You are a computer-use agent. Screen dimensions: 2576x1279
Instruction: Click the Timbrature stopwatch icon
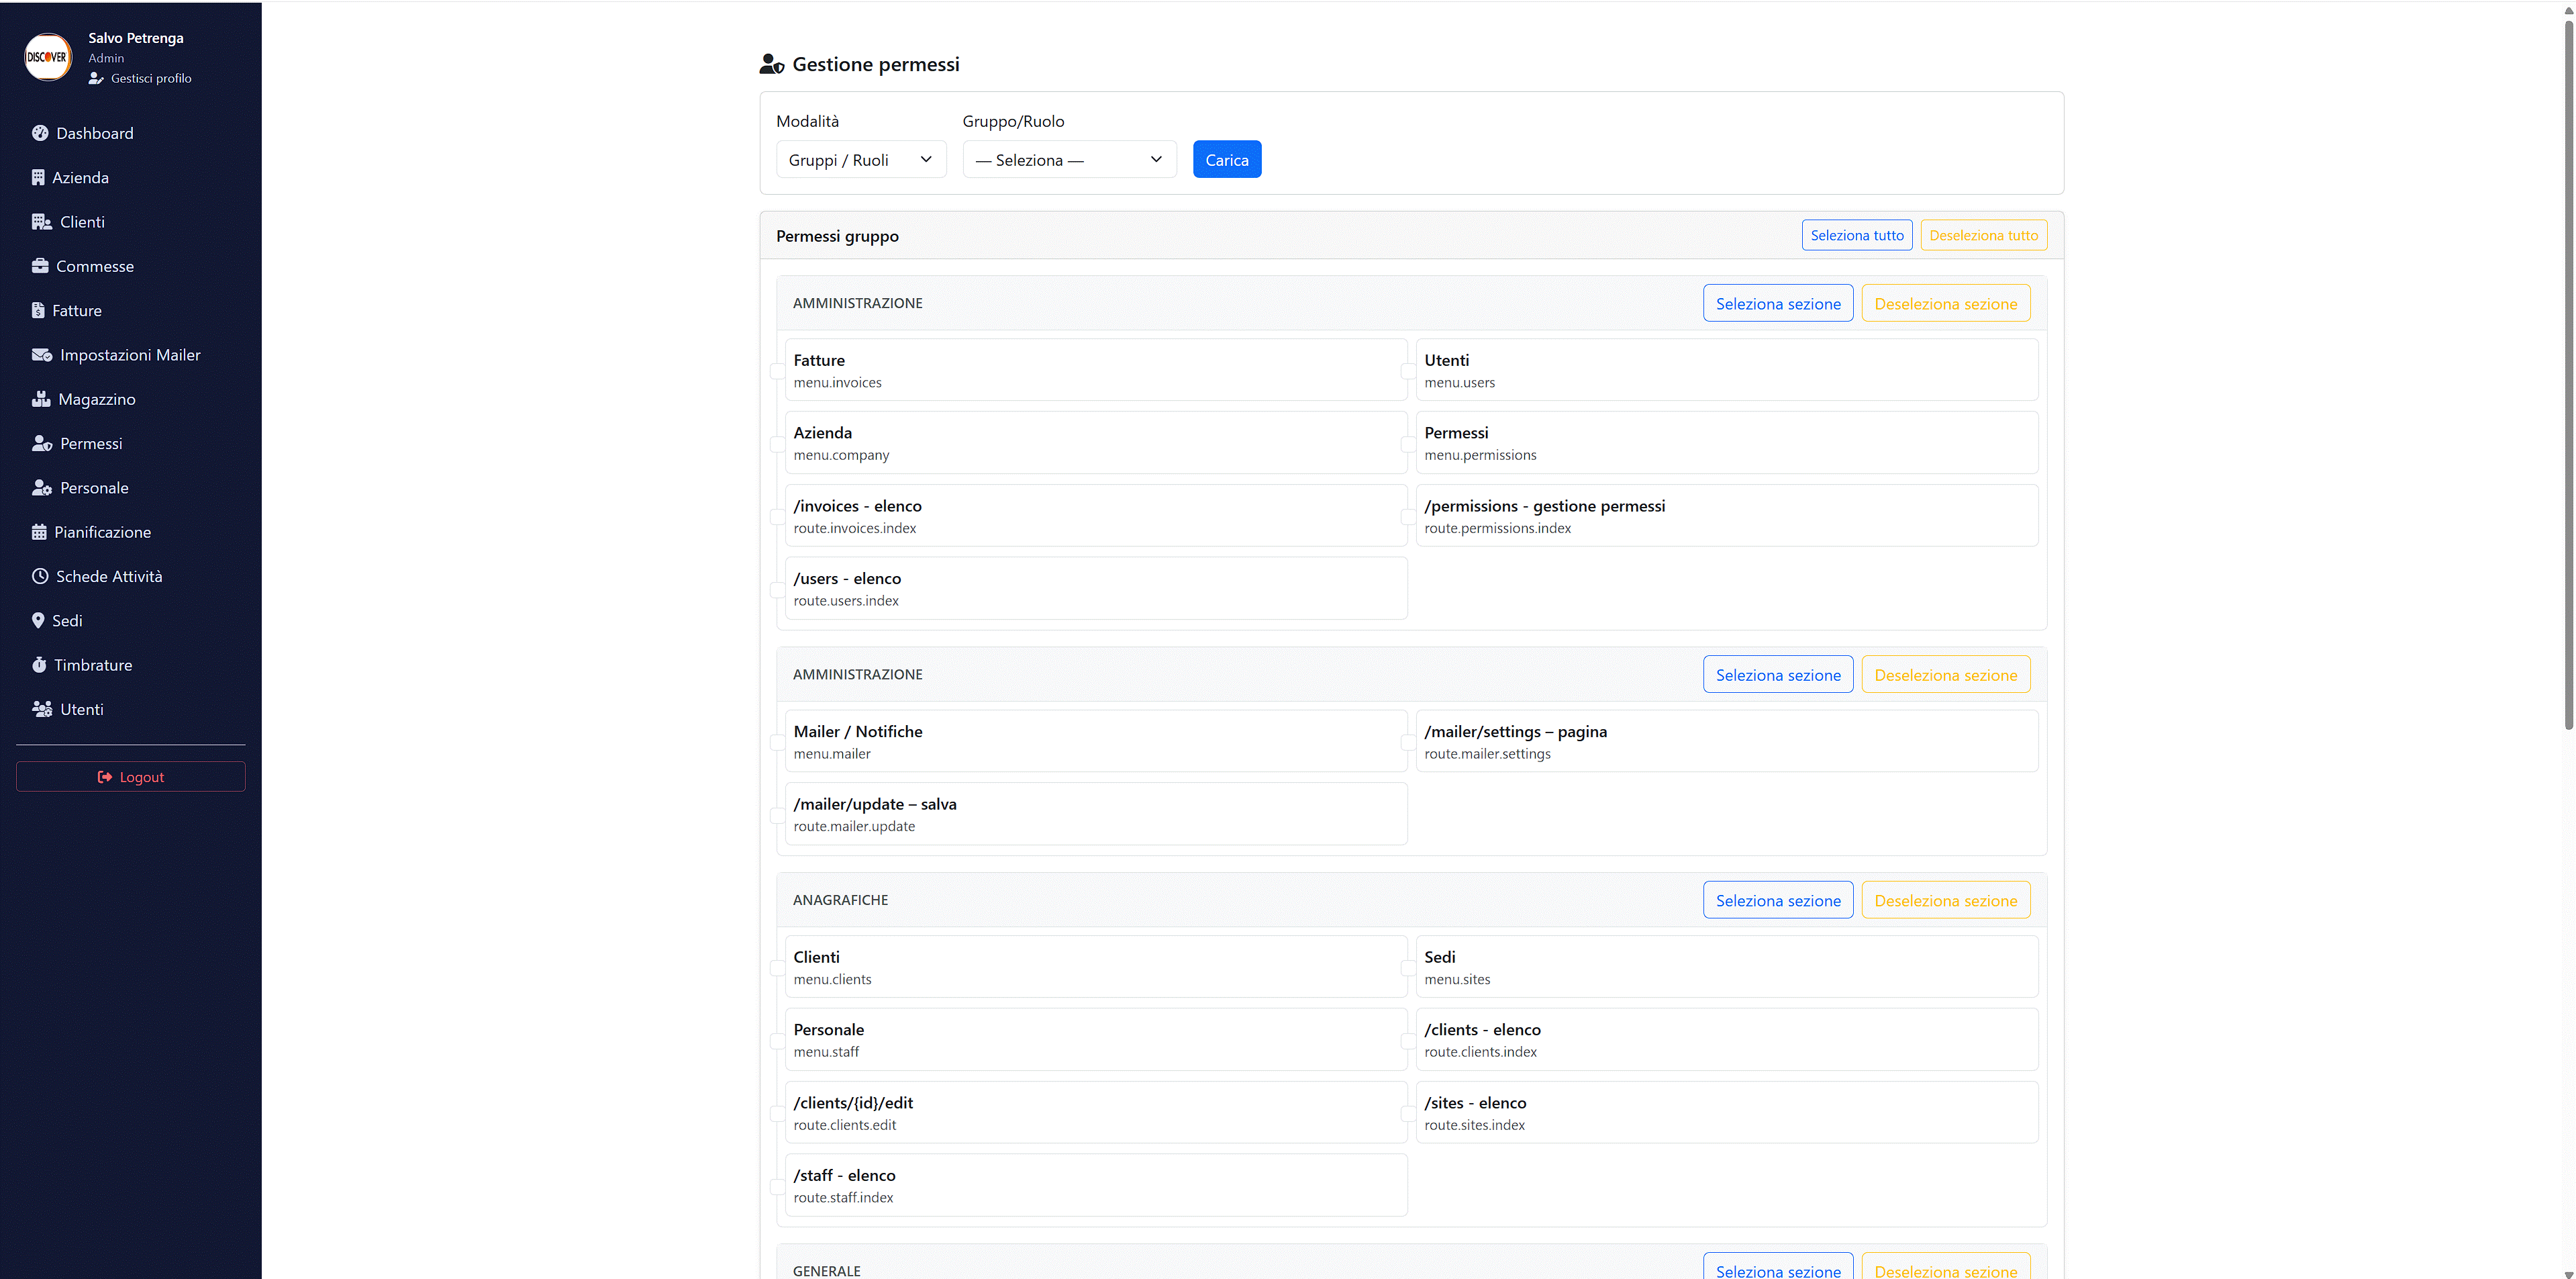39,665
